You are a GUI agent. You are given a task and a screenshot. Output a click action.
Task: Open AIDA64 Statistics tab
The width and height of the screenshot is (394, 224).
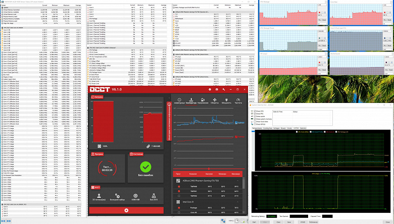(303, 128)
